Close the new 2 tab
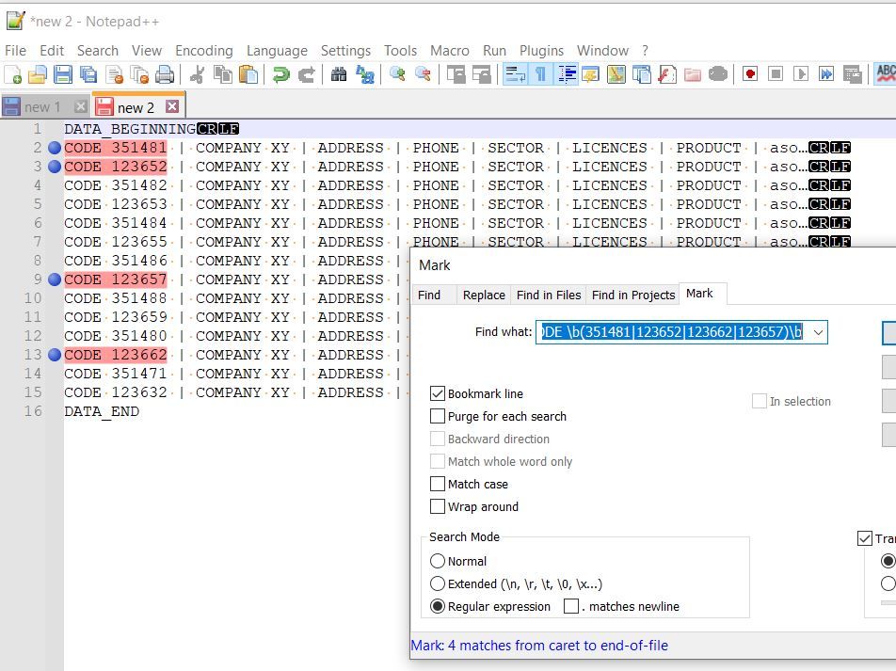The width and height of the screenshot is (896, 671). coord(172,106)
